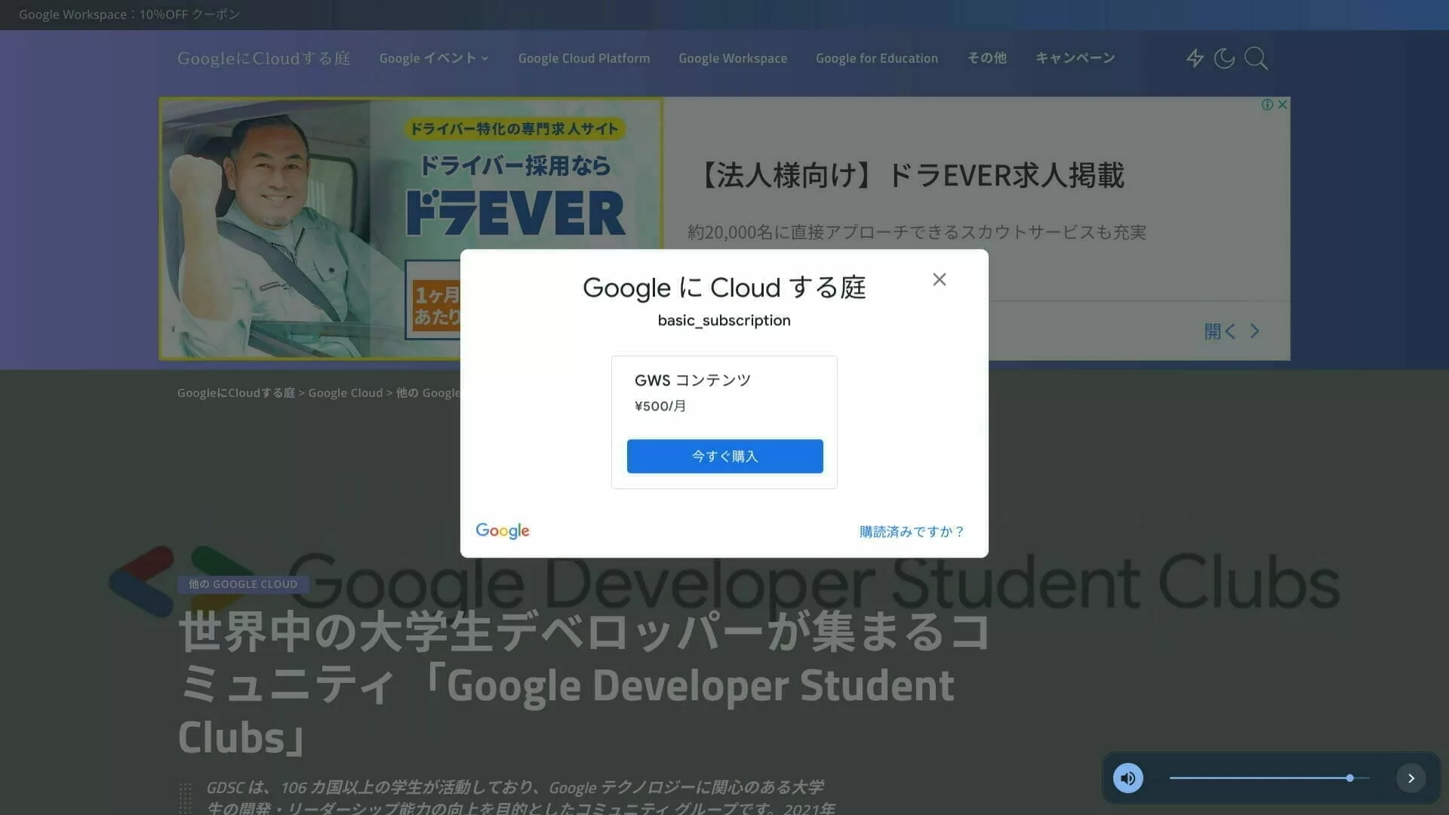Click the ad info icon

coord(1267,105)
